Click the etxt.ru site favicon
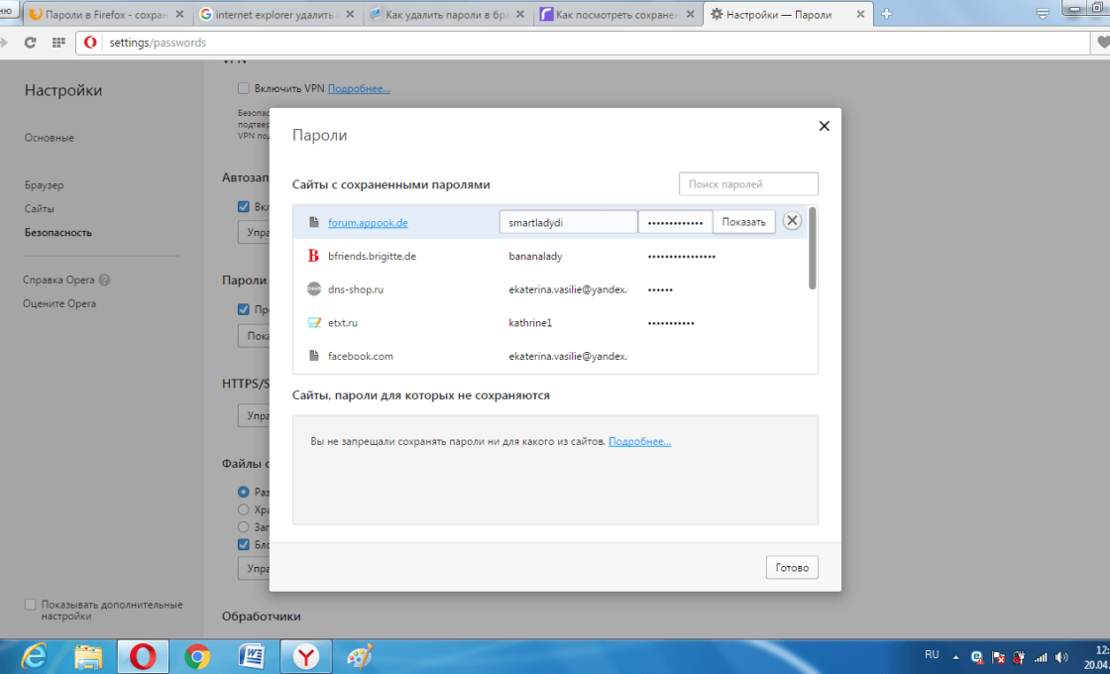1110x674 pixels. pyautogui.click(x=314, y=322)
